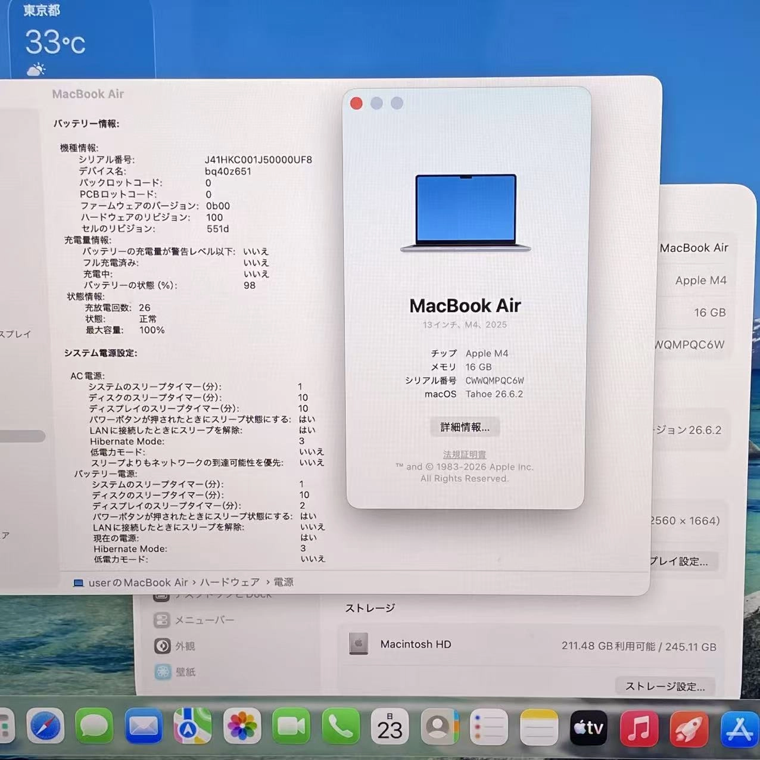Image resolution: width=760 pixels, height=760 pixels.
Task: Launch the Photos app in the Dock
Action: pyautogui.click(x=242, y=726)
